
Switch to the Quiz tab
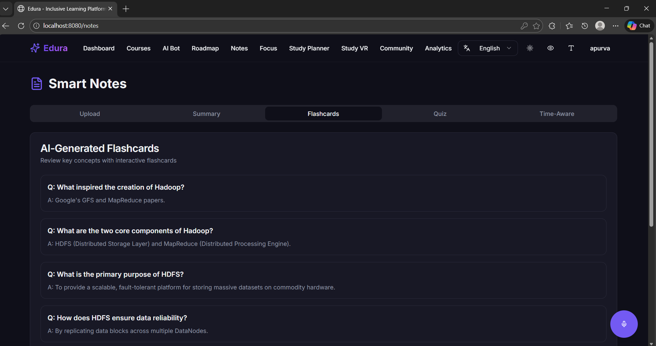440,114
